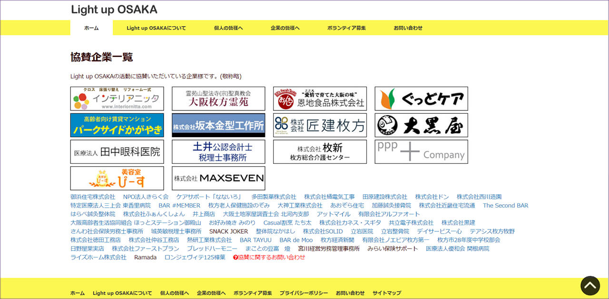Open the 有限会社アルファオート link
The width and height of the screenshot is (609, 299).
(x=389, y=214)
